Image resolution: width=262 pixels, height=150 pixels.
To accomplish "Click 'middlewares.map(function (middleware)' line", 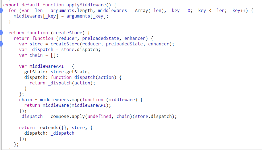I will [x=81, y=100].
